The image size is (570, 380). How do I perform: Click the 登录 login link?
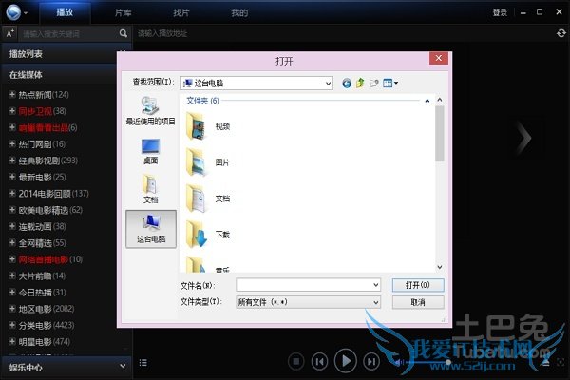[x=500, y=12]
